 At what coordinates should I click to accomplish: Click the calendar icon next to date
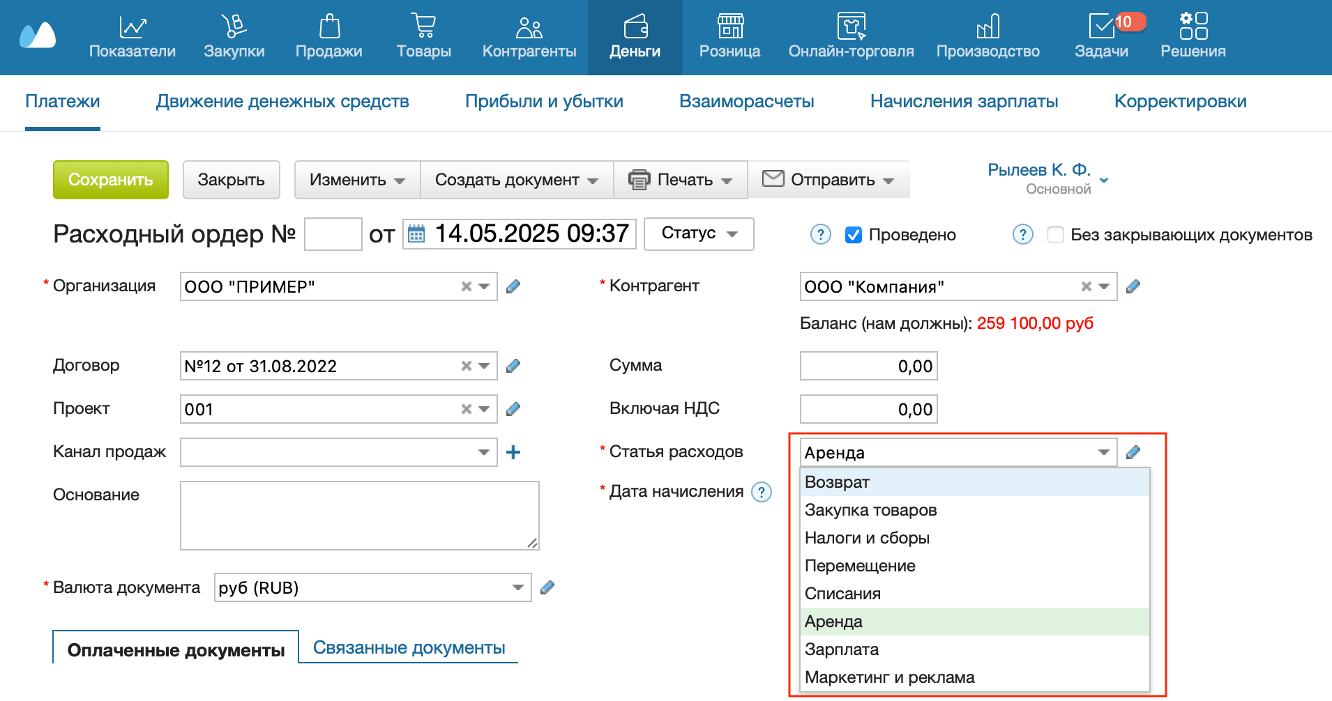(416, 234)
